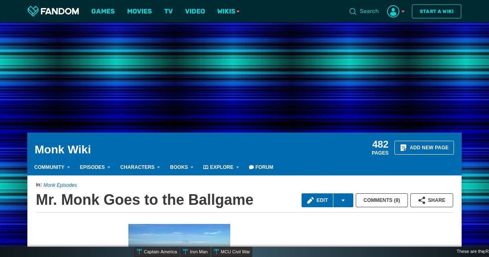
Task: Click the Mr. Monk Goes to the Ballgame heading
Action: (145, 200)
